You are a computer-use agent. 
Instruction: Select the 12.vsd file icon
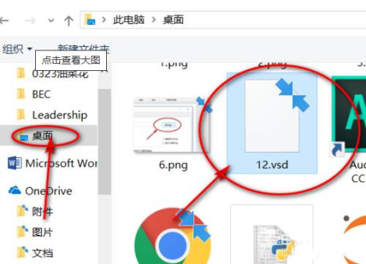pos(272,116)
